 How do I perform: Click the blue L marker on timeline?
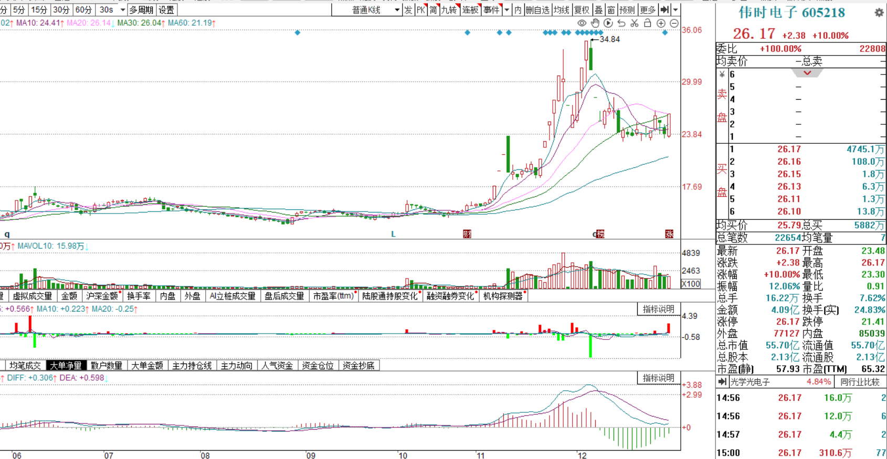coord(393,234)
